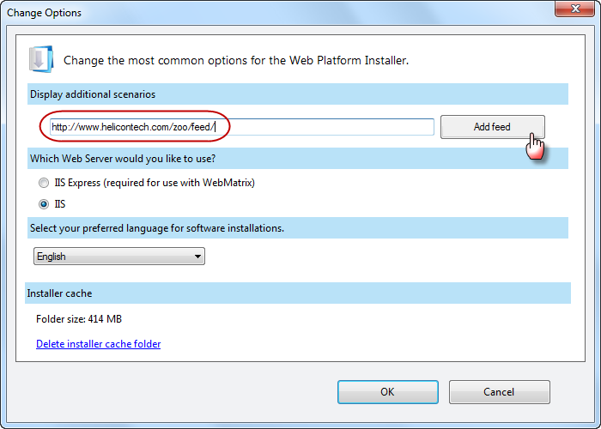This screenshot has width=601, height=429.
Task: Click the language dropdown arrow
Action: [197, 257]
